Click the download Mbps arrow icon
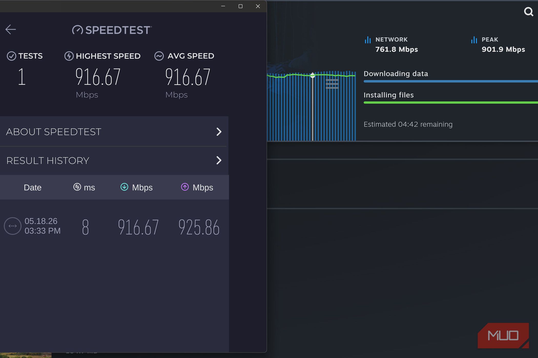 pyautogui.click(x=124, y=187)
